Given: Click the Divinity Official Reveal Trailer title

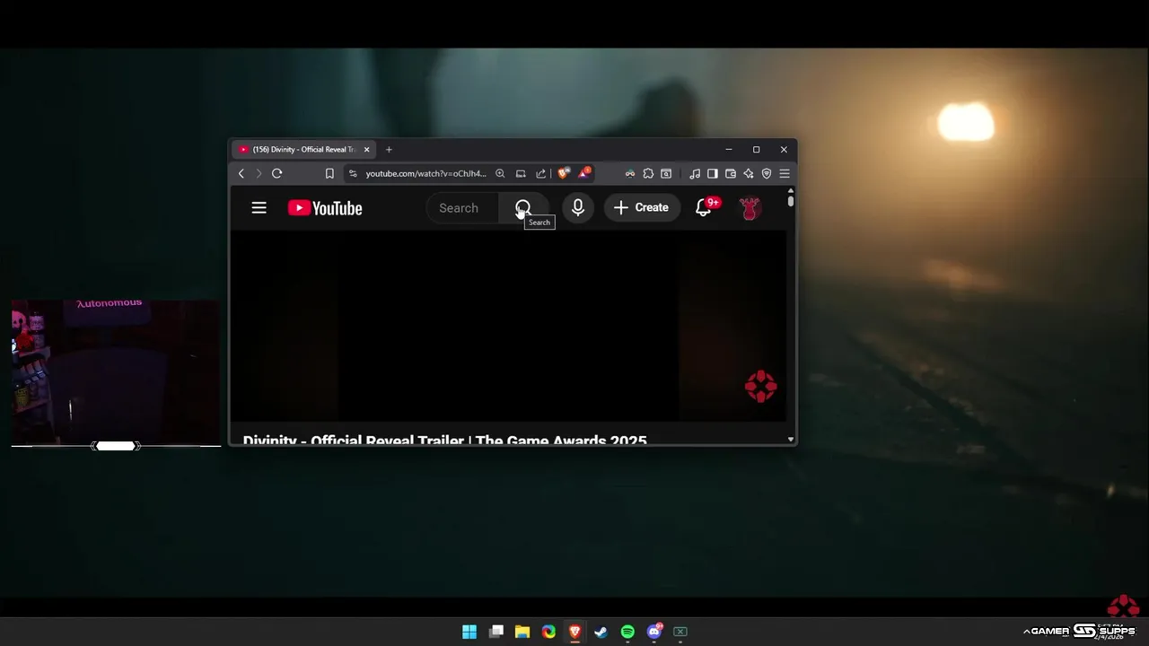Looking at the screenshot, I should click(x=444, y=440).
